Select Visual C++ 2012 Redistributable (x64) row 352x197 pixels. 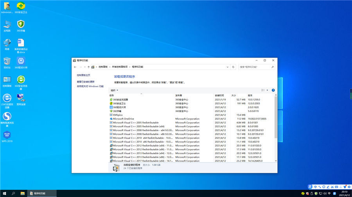coord(191,145)
